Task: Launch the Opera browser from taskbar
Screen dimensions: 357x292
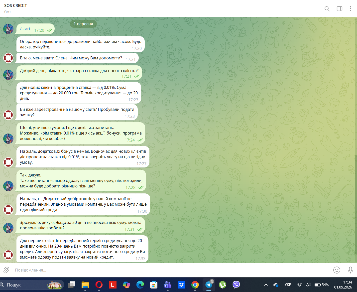Action: 99,285
